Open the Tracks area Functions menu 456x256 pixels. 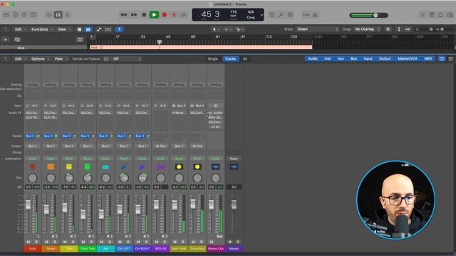41,29
